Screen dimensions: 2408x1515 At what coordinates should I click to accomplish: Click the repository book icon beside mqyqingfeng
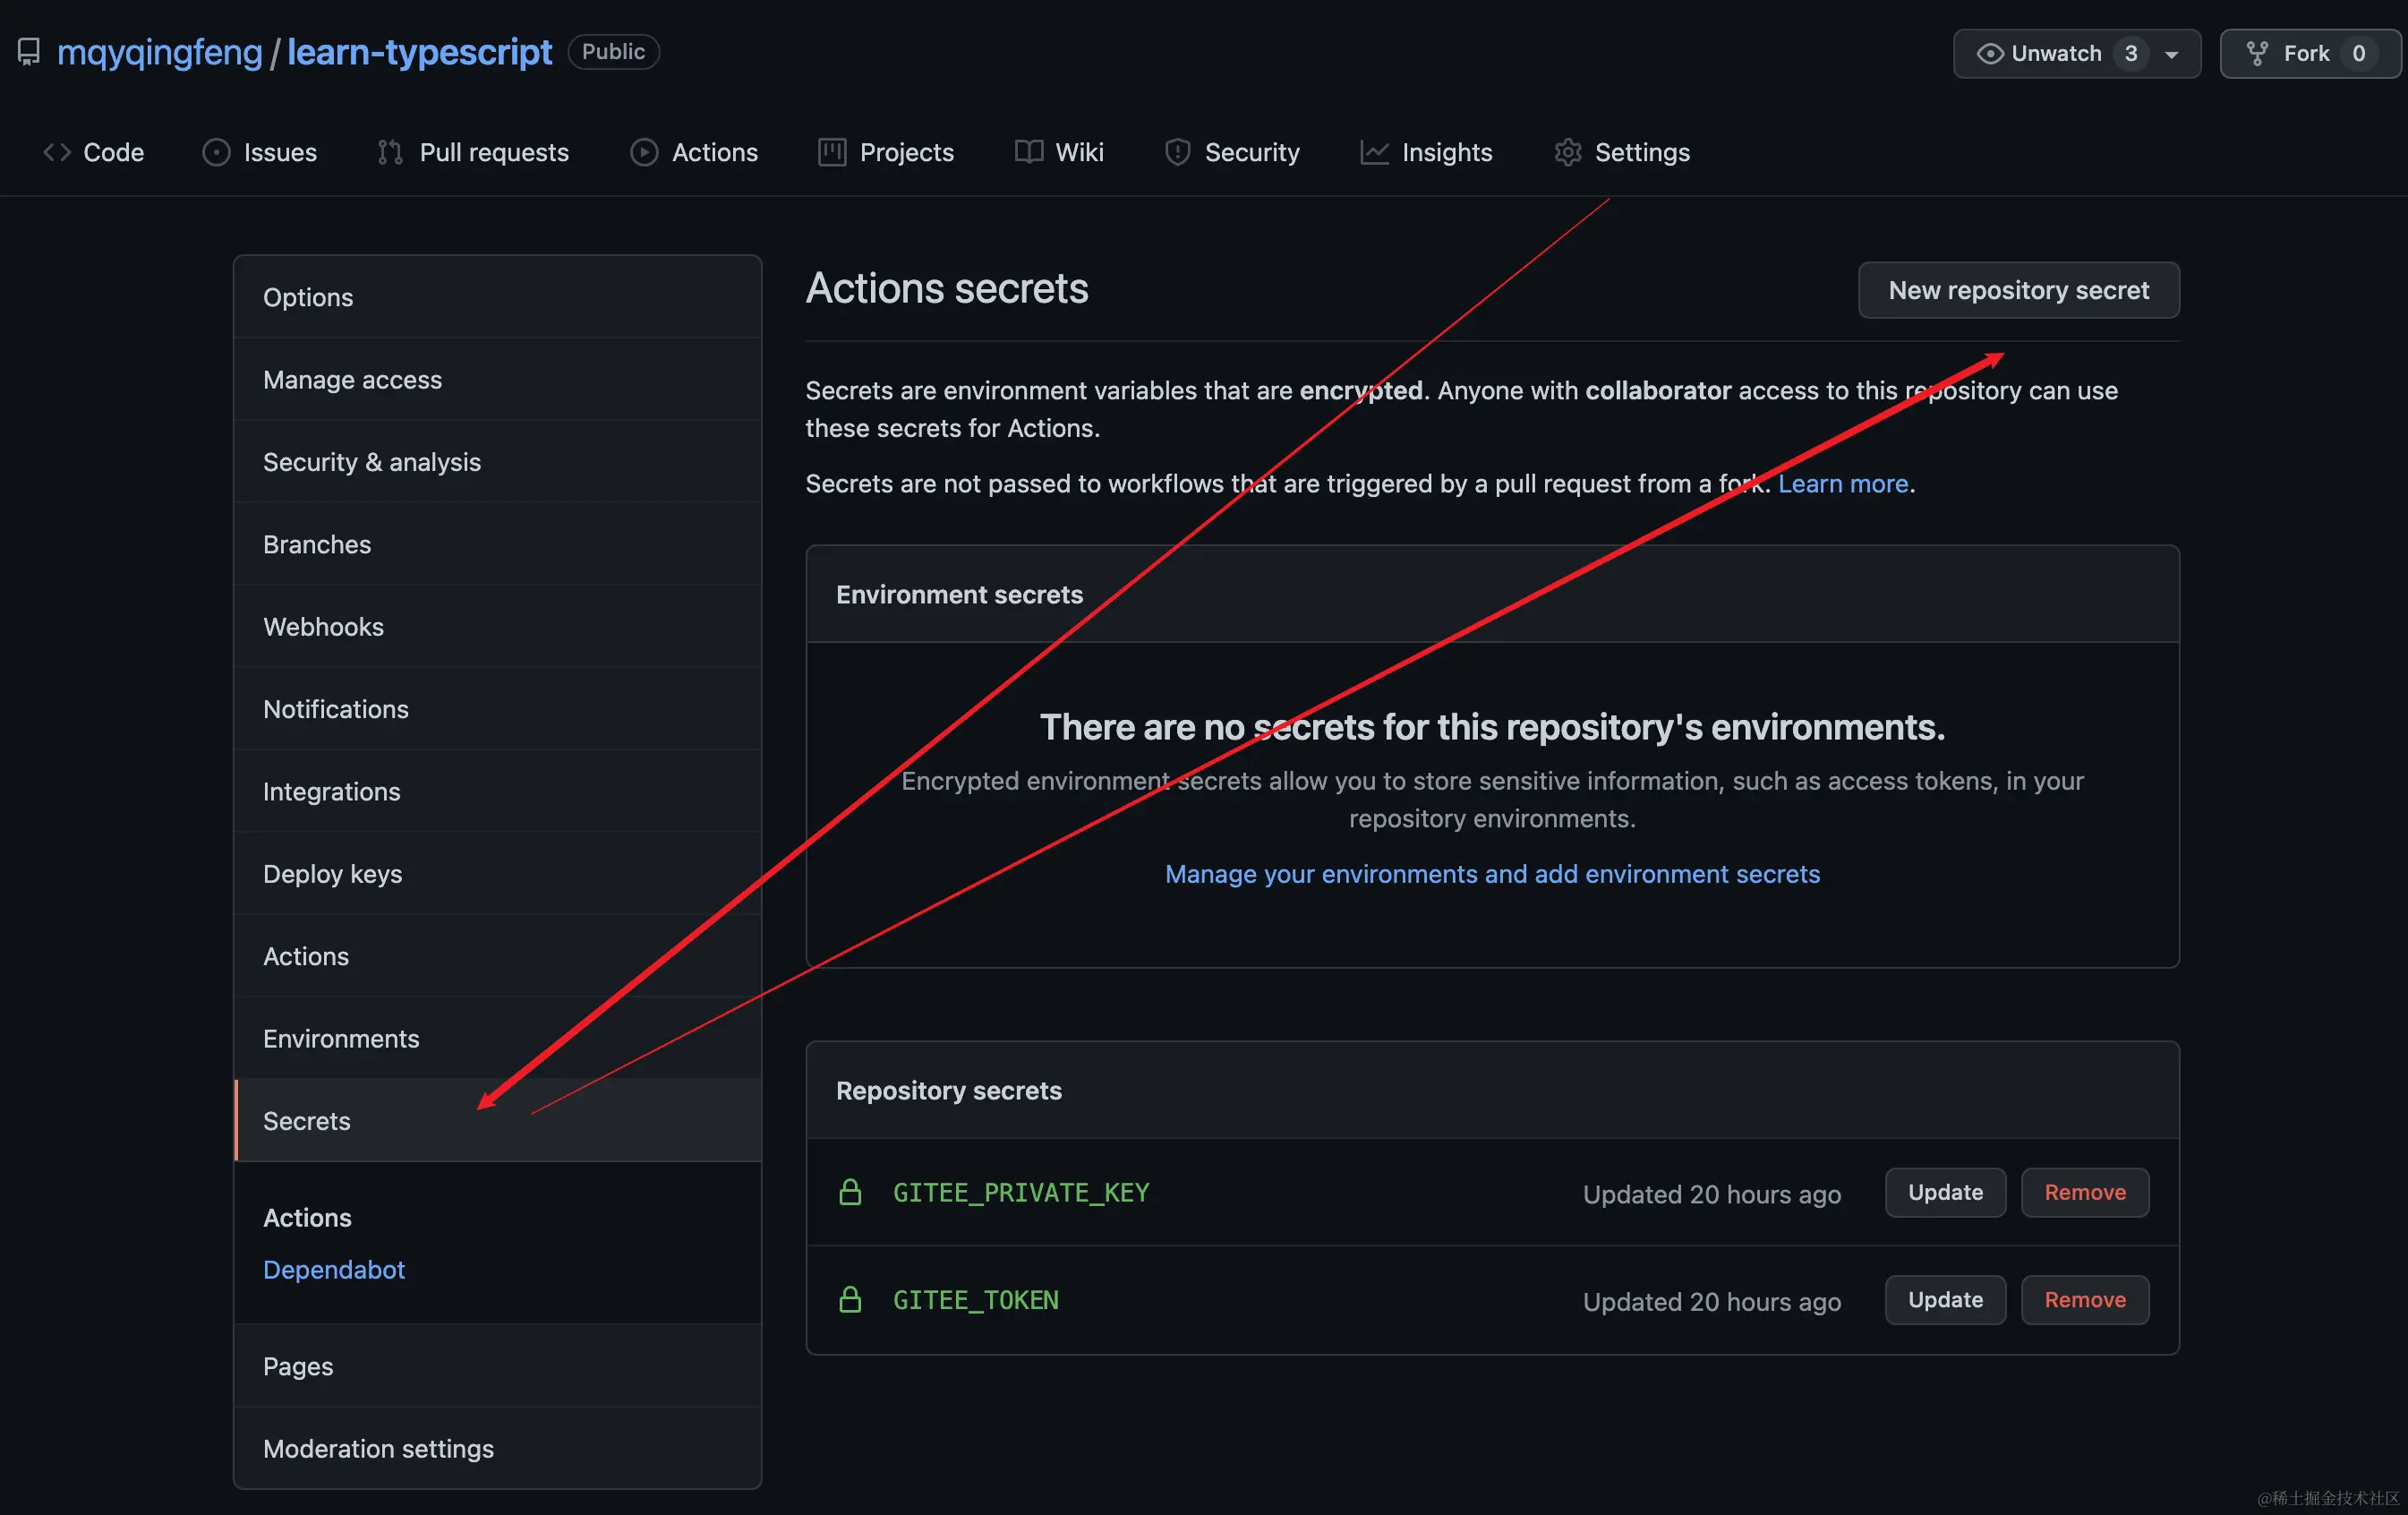pyautogui.click(x=29, y=52)
